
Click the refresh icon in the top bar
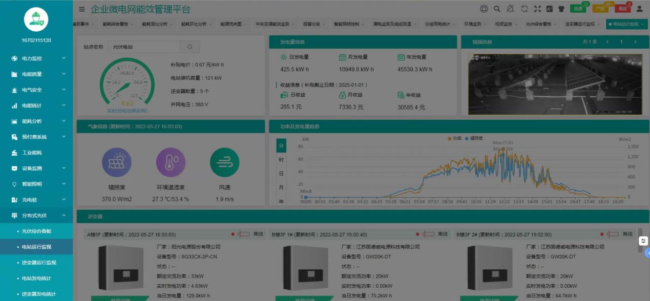[523, 9]
